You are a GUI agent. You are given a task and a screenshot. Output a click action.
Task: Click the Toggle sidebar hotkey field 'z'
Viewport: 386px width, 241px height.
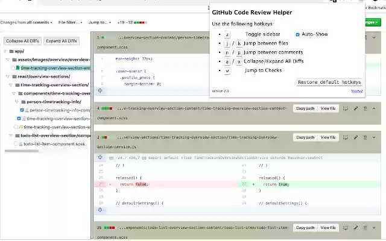pyautogui.click(x=227, y=35)
